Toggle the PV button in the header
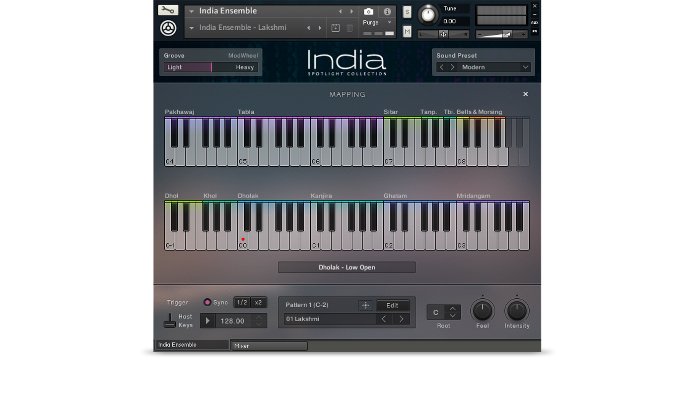The height and width of the screenshot is (399, 695). tap(535, 31)
